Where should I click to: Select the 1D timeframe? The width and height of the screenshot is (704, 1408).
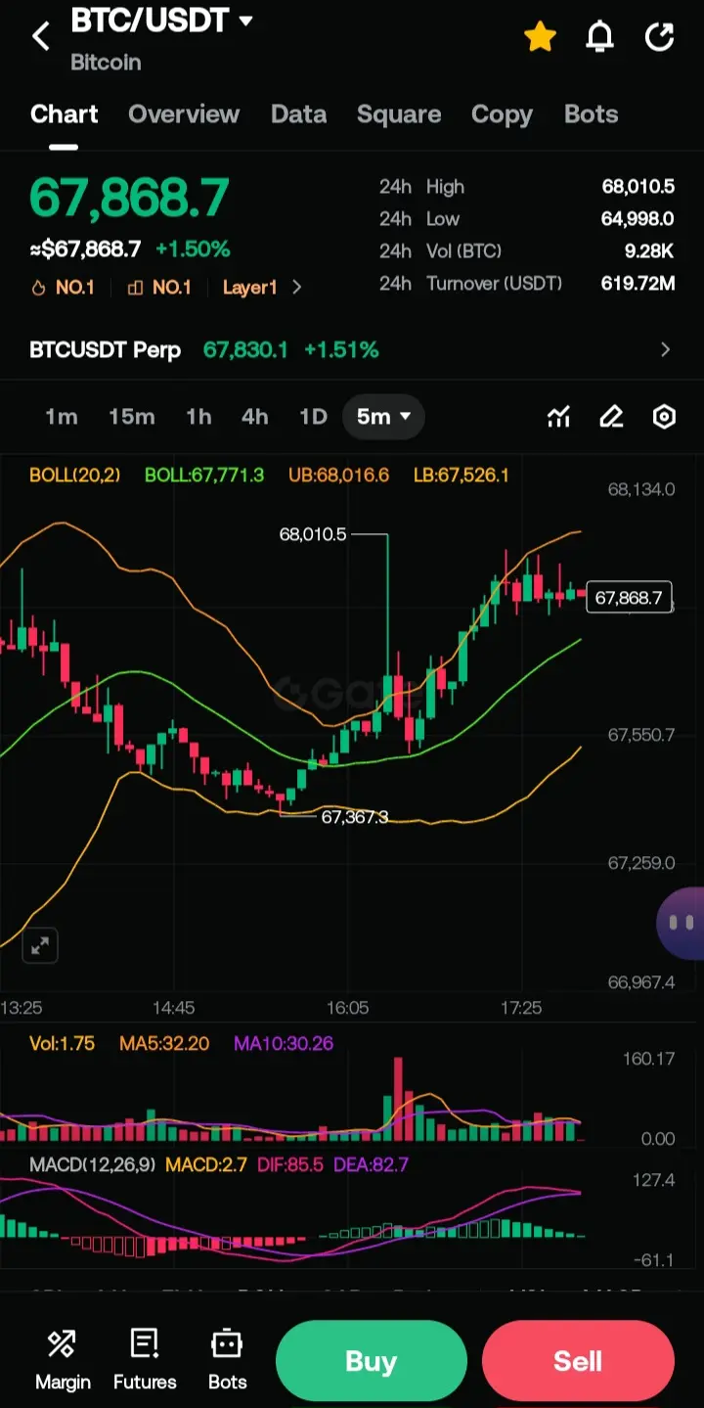click(313, 417)
